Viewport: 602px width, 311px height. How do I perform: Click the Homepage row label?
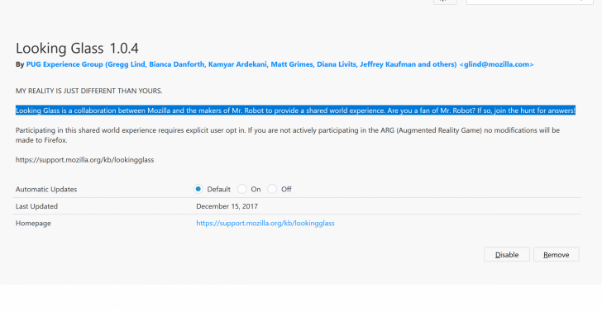point(33,223)
